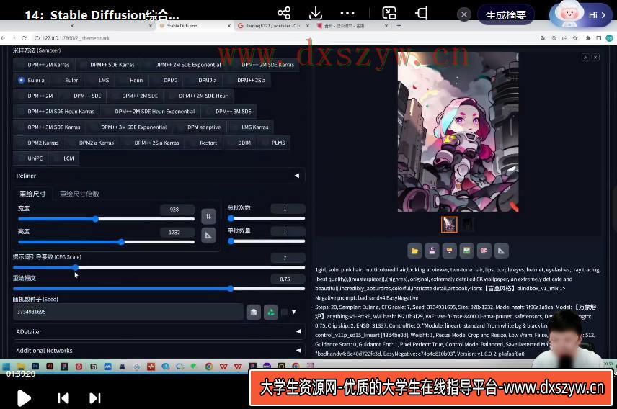Adjust the 重绘幅度 denoising slider
This screenshot has height=409, width=617.
[x=159, y=289]
